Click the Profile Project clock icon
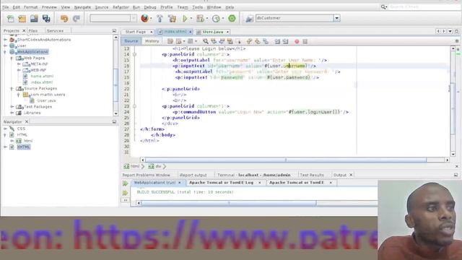 coord(216,19)
